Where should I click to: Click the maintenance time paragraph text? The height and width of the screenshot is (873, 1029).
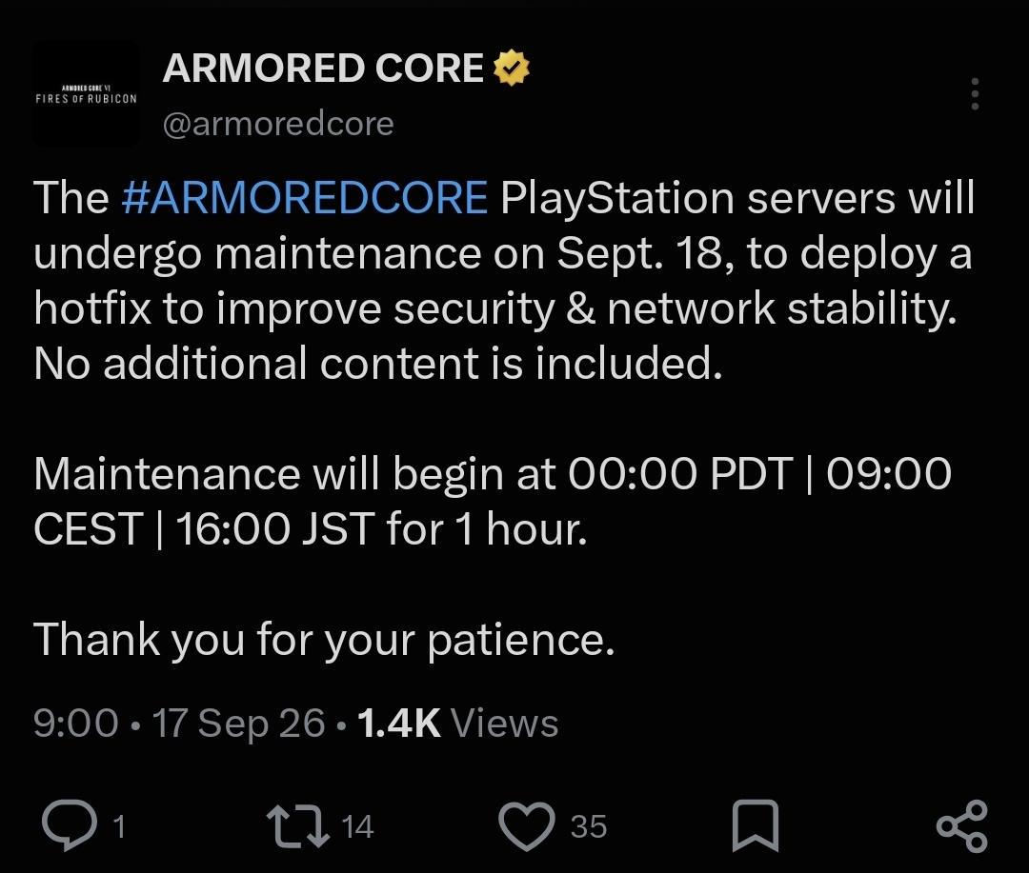pyautogui.click(x=493, y=501)
